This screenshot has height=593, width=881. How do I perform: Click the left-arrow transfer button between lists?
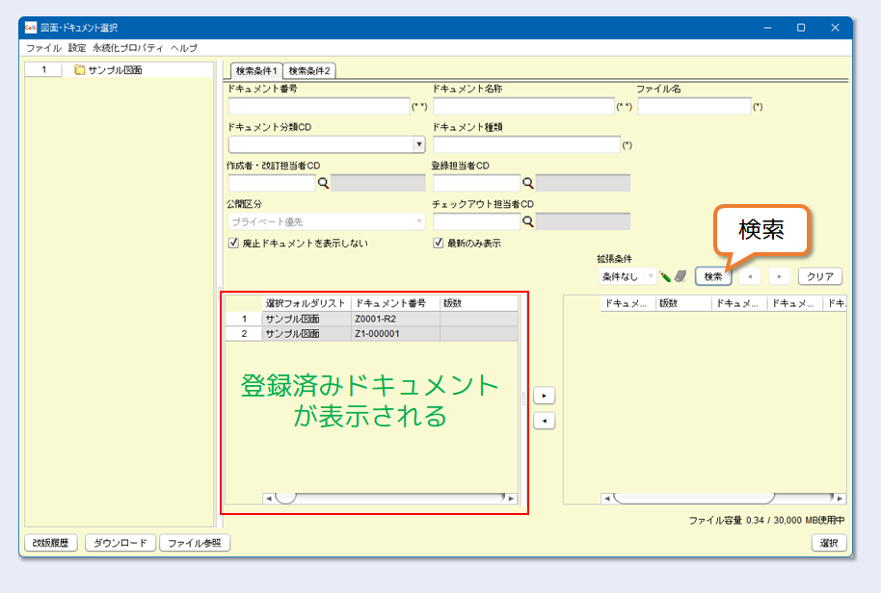545,421
